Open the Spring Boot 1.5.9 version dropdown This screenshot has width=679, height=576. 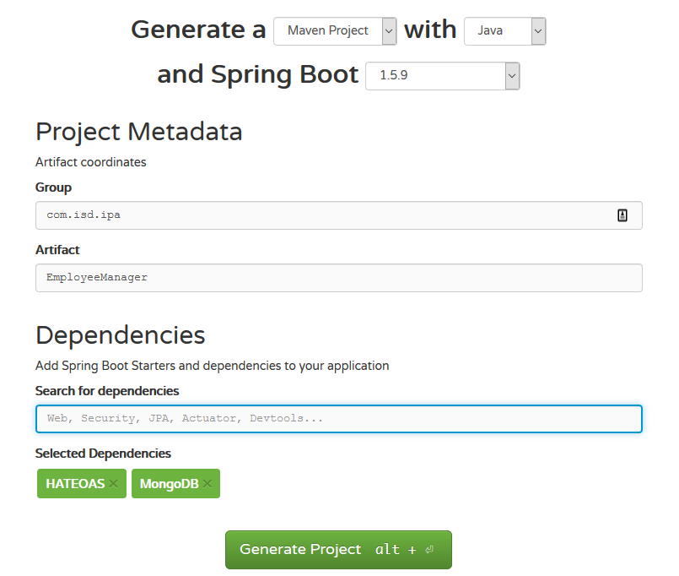(x=442, y=76)
